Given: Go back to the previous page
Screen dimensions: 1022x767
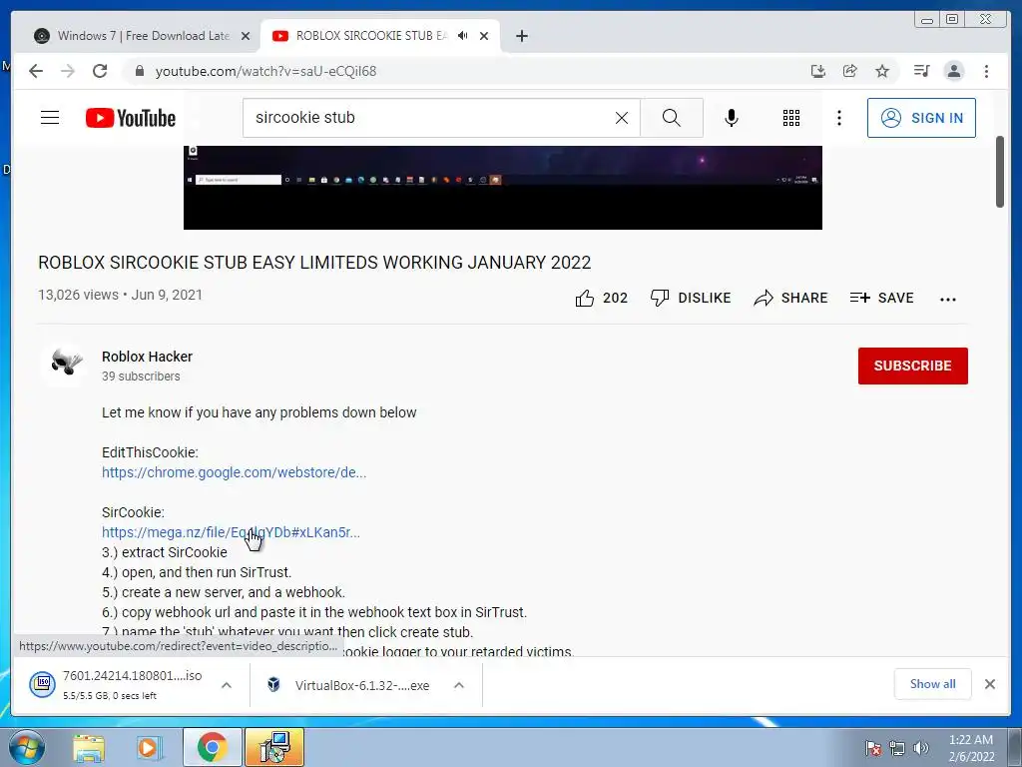Looking at the screenshot, I should (x=36, y=71).
